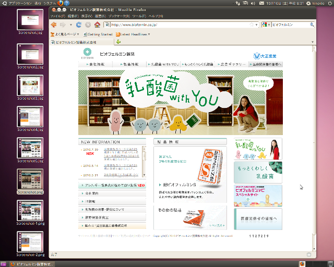
Task: Open the View menu in Firefox
Action: pyautogui.click(x=87, y=16)
